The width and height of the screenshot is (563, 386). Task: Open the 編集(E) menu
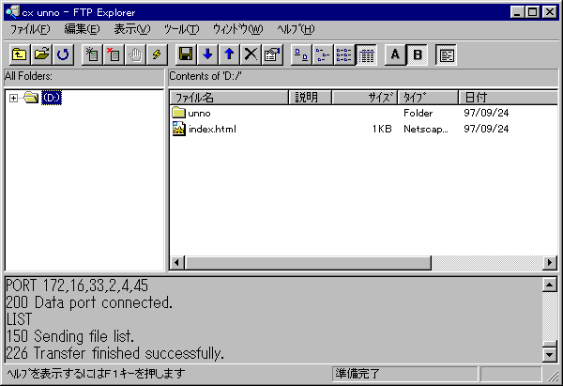pos(82,29)
